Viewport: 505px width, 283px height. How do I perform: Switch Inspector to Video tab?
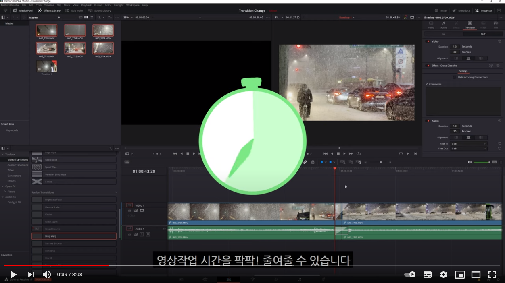point(431,25)
